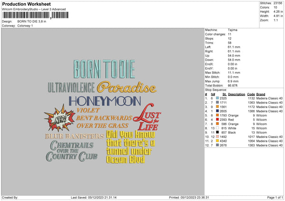The image size is (285, 201).
Task: Click the yellow Ocean Blvd text block
Action: tap(131, 147)
